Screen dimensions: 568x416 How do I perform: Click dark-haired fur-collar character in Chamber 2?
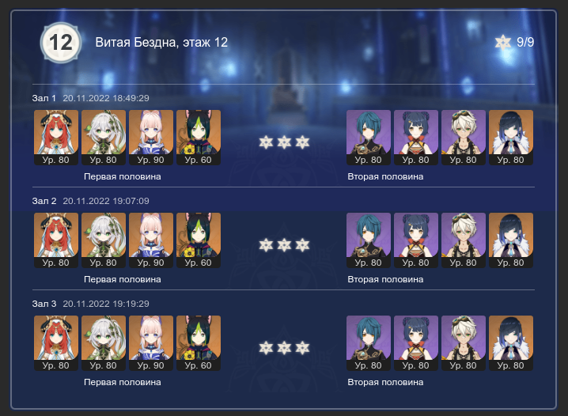click(x=511, y=240)
